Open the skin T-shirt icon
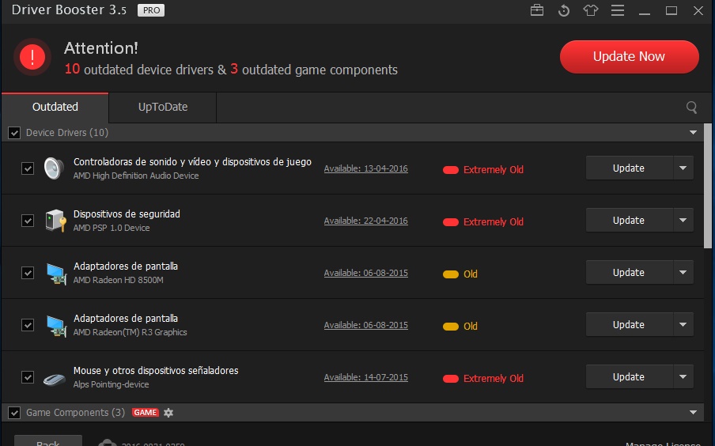Screen dimensions: 715x446 591,10
